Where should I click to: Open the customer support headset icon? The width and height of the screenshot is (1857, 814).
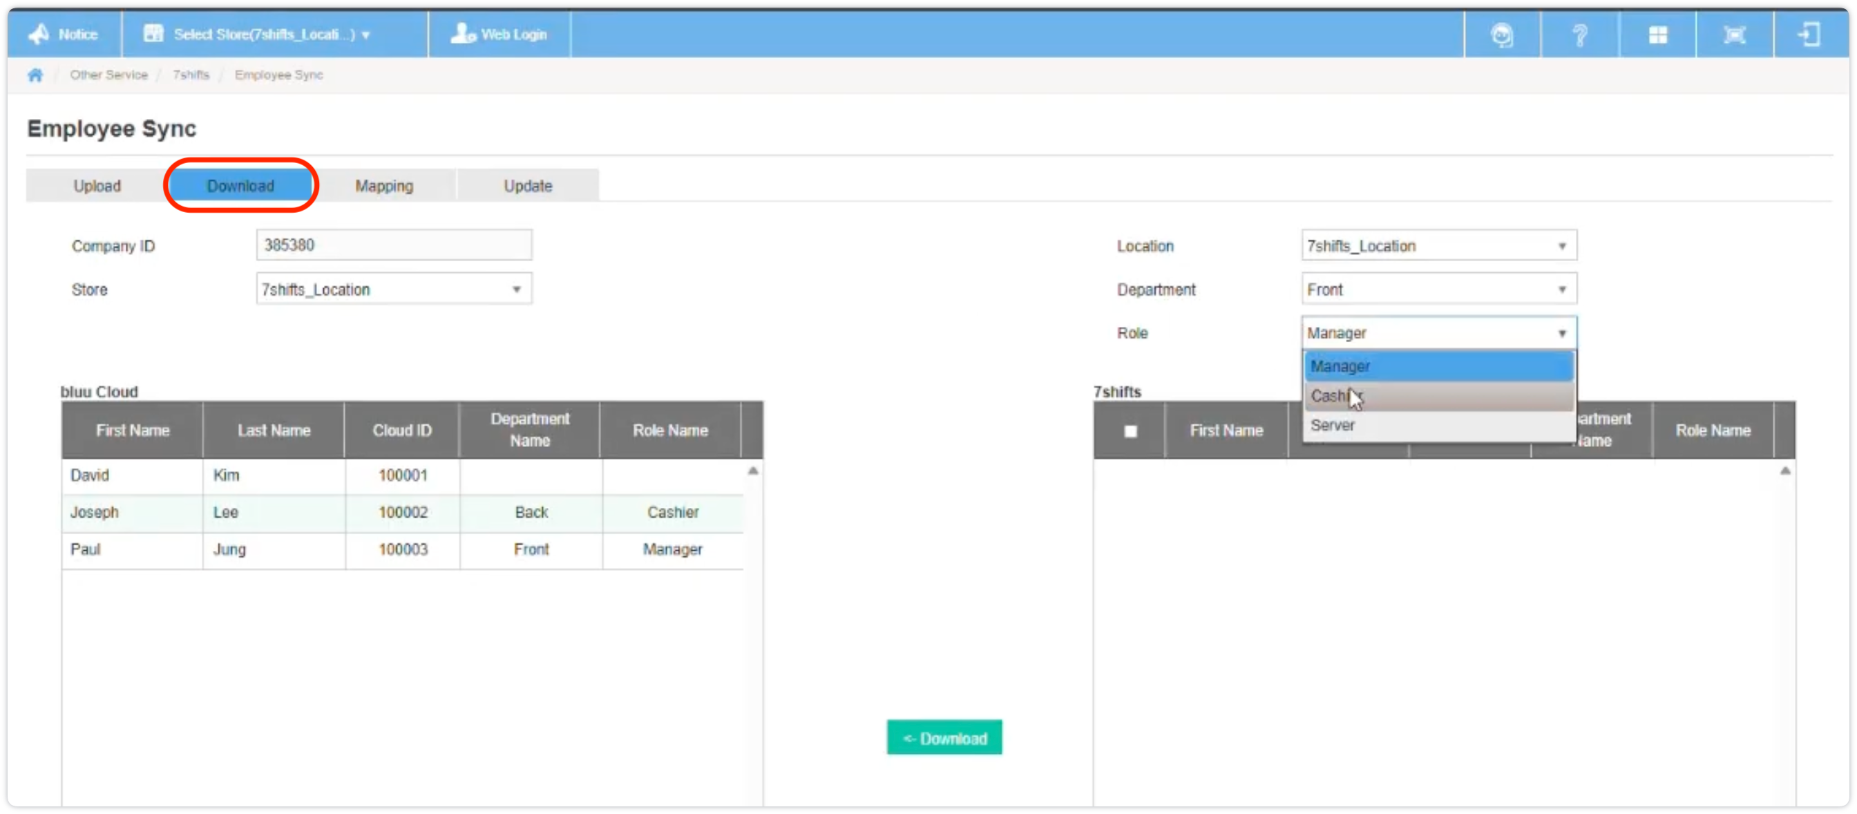pyautogui.click(x=1502, y=35)
